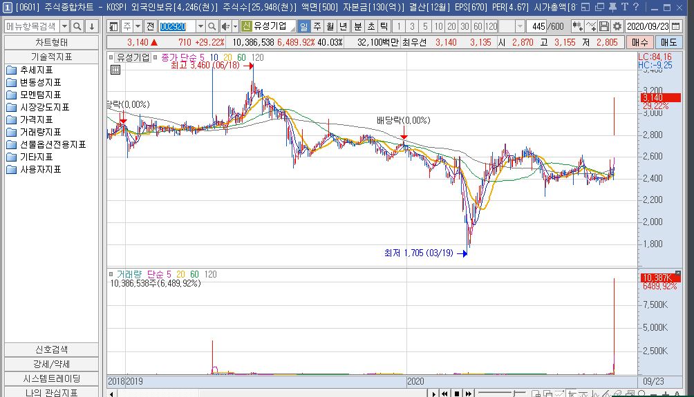
Task: Click the add candlestick chart icon
Action: [x=577, y=26]
